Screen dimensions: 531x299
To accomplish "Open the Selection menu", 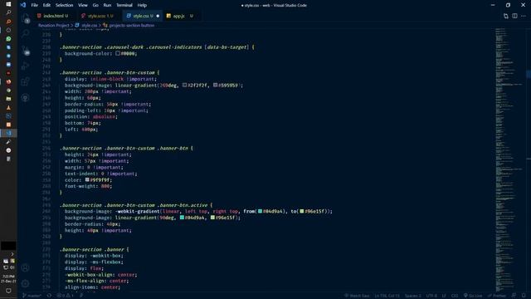I will pos(65,5).
